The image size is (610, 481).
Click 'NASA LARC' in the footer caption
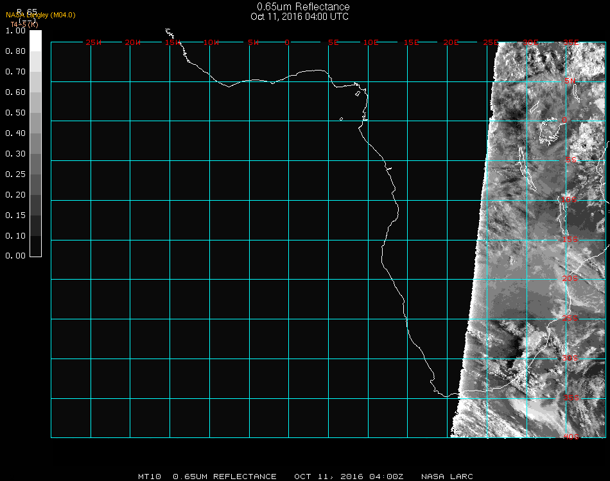tap(447, 477)
